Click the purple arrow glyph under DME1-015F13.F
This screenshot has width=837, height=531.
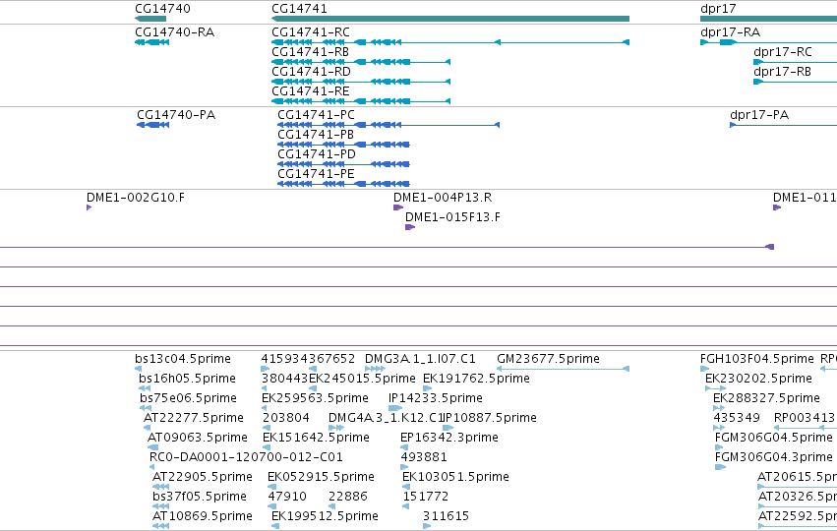point(410,227)
